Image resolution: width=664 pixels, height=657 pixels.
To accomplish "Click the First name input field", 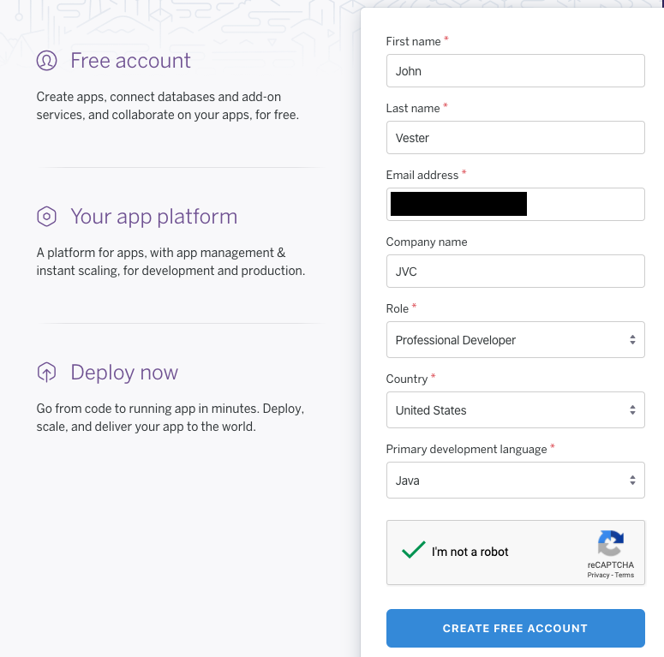I will click(x=515, y=71).
